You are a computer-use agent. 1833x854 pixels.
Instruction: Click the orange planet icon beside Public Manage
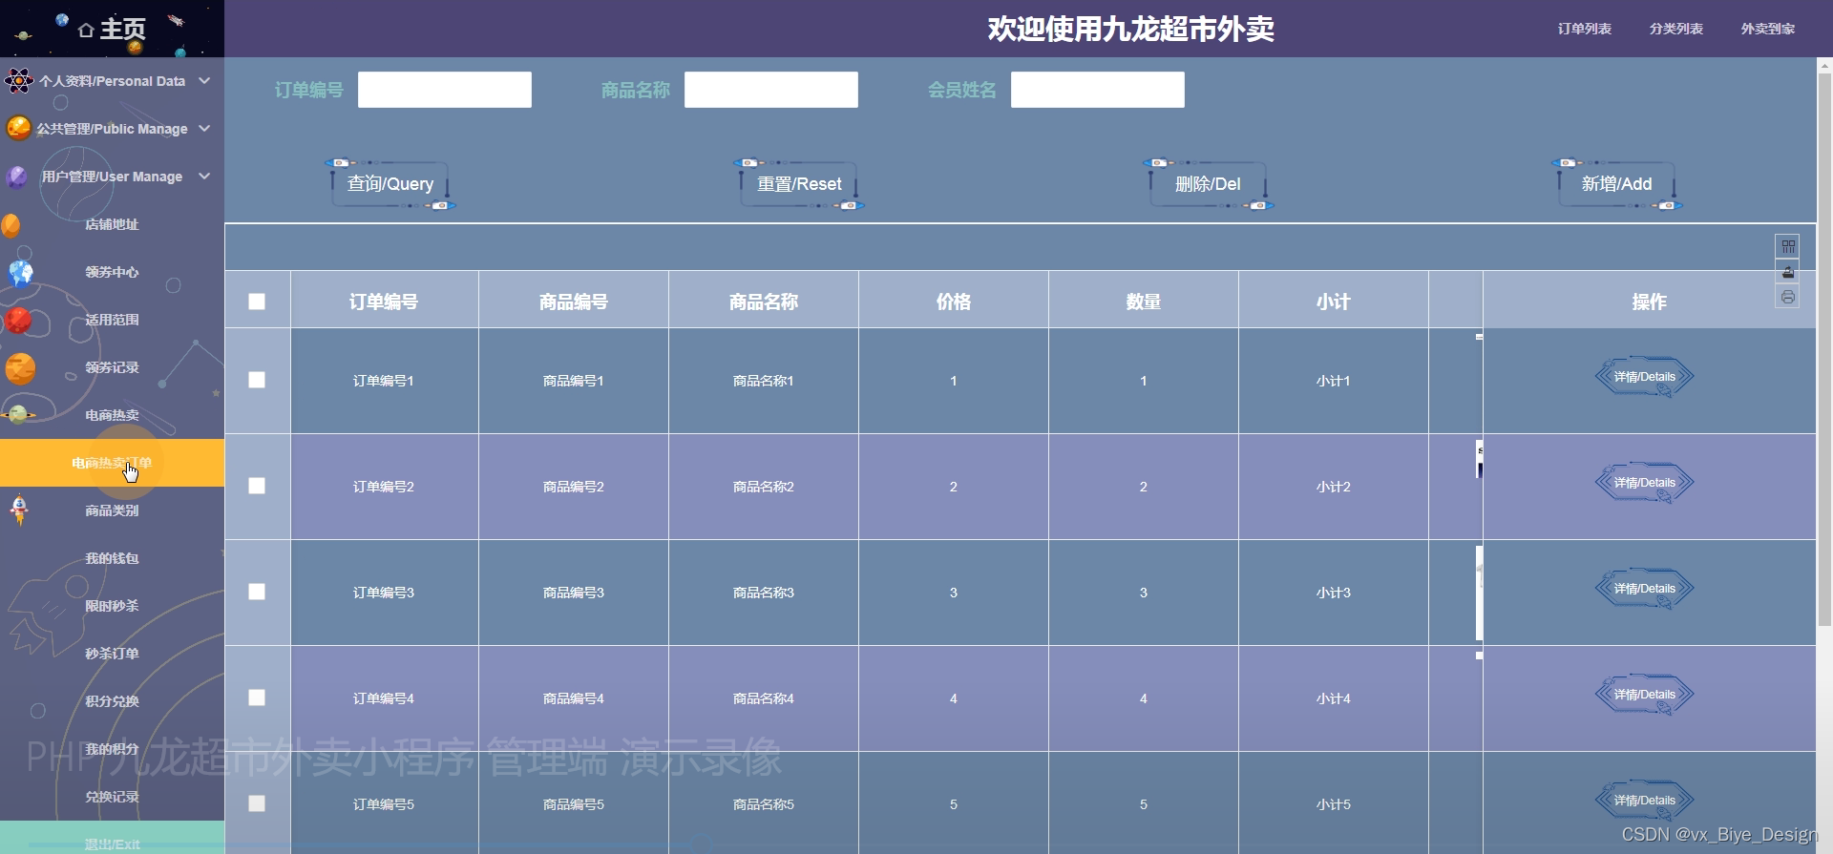[x=18, y=128]
